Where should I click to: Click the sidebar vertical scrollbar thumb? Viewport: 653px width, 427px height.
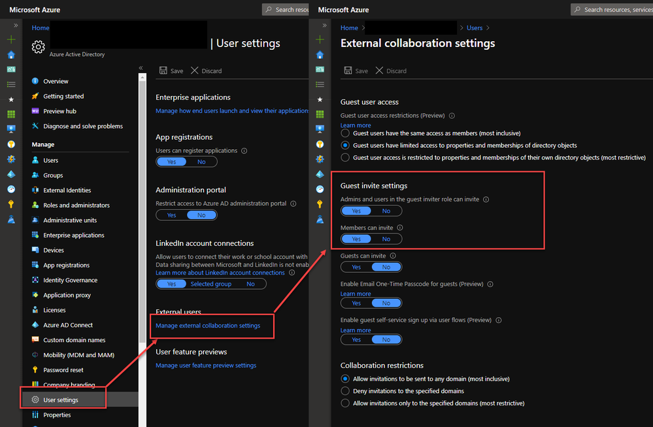pyautogui.click(x=142, y=212)
